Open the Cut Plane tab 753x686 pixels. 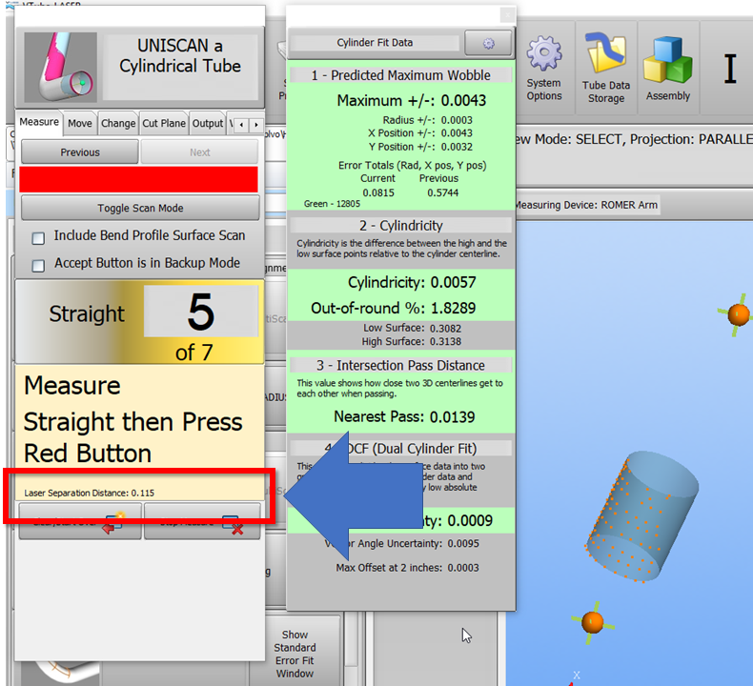163,123
